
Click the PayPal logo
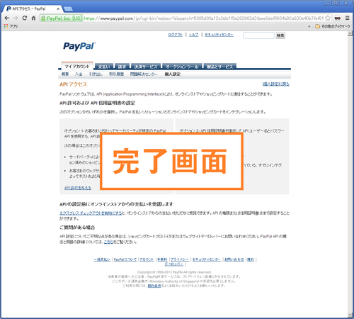click(x=79, y=46)
